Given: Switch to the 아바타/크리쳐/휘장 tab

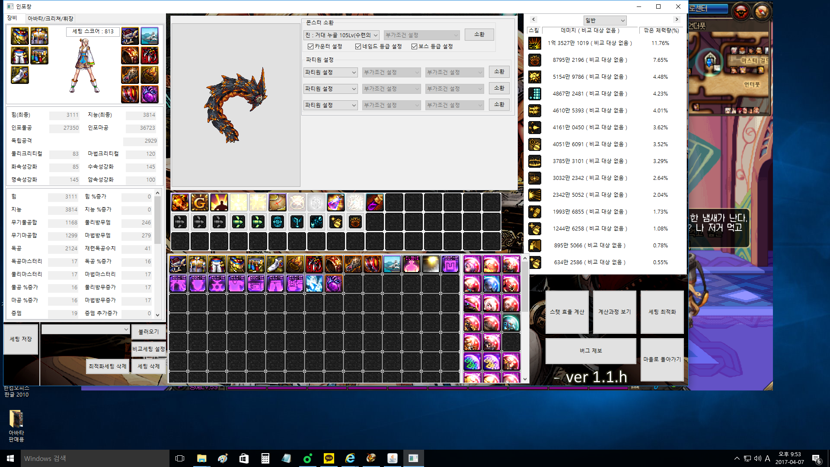Looking at the screenshot, I should click(x=51, y=19).
